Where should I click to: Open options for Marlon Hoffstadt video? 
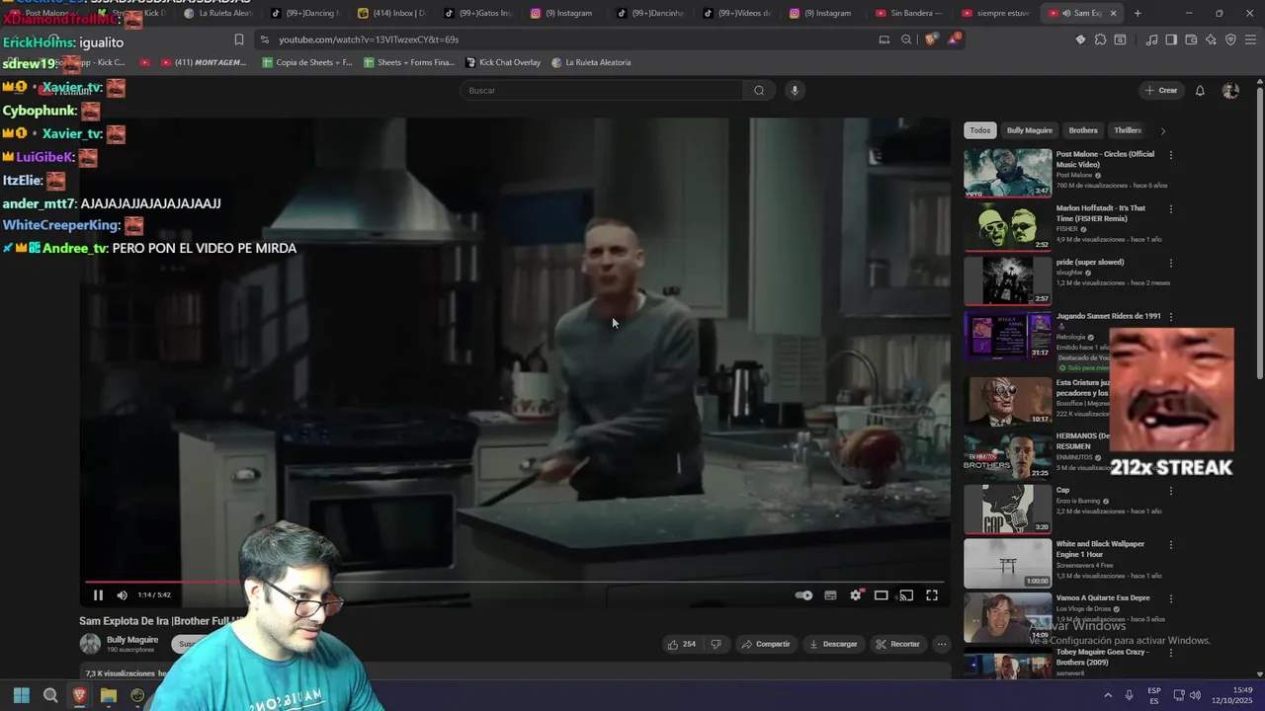point(1171,209)
